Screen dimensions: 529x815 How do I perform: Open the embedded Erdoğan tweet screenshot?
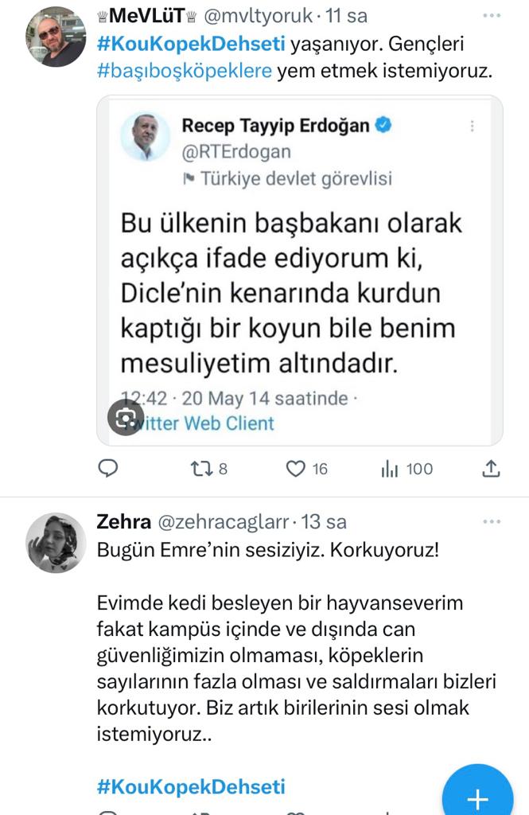[299, 271]
